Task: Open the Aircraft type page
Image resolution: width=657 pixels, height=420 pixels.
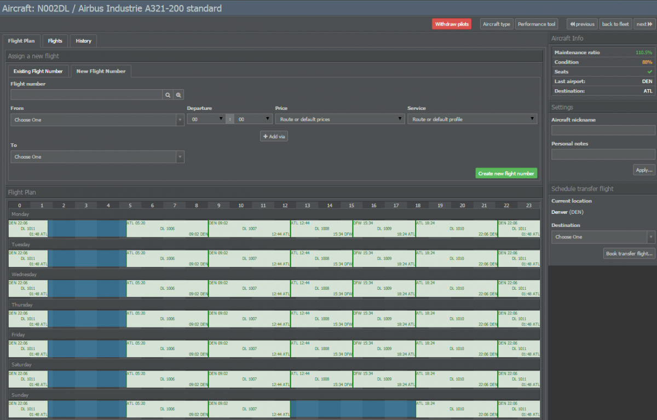Action: point(497,24)
